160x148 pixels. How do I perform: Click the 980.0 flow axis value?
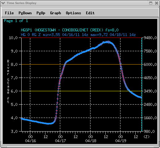point(149,132)
